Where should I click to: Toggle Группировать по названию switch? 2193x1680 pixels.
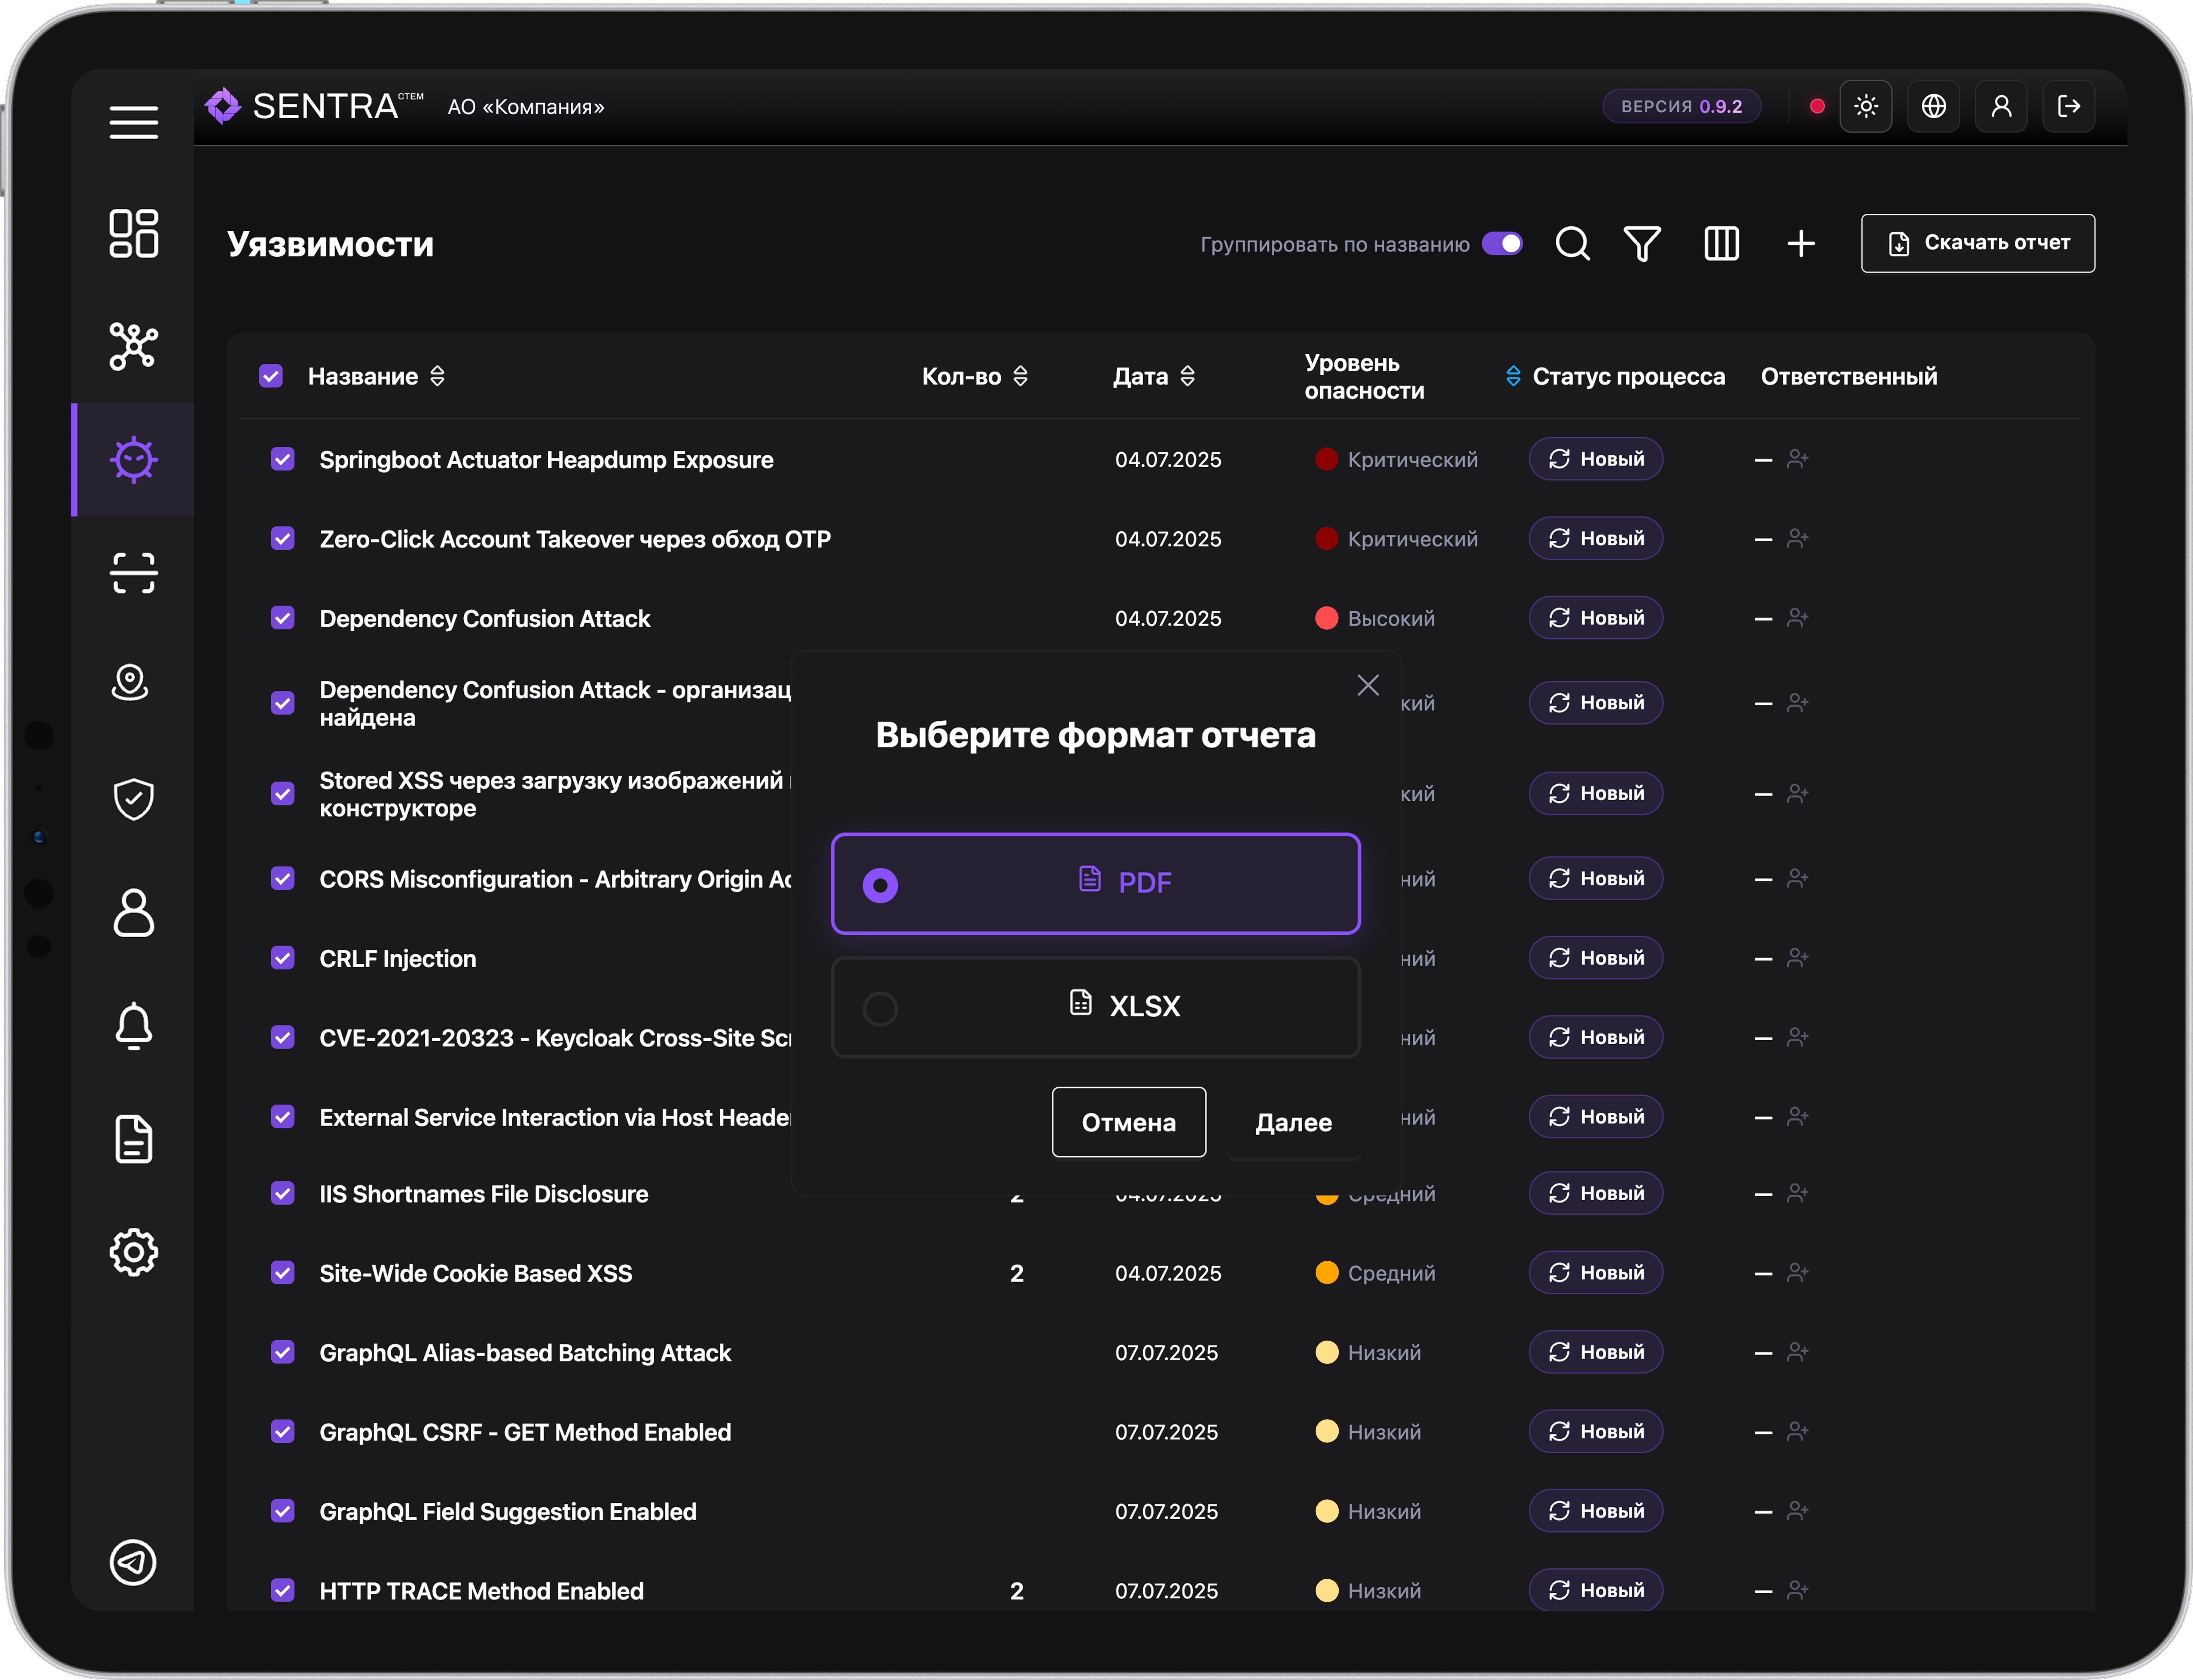pyautogui.click(x=1502, y=244)
